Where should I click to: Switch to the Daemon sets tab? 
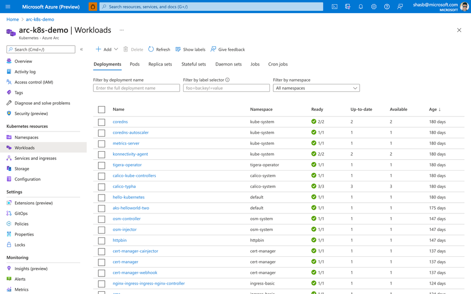[x=228, y=64]
